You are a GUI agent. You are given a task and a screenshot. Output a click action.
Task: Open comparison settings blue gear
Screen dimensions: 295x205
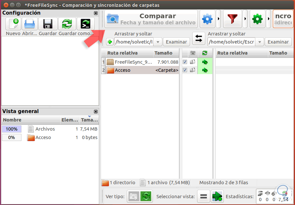(x=207, y=19)
